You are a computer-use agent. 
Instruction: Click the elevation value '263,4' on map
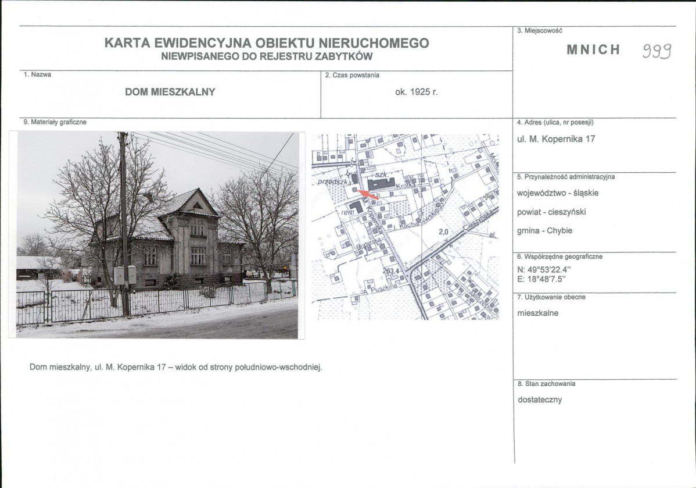[x=391, y=270]
